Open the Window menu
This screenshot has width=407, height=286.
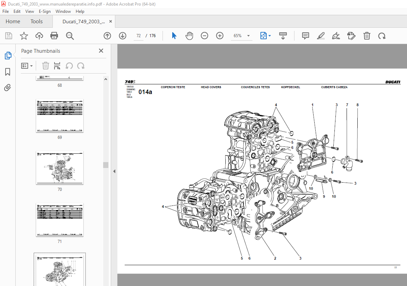click(x=63, y=11)
